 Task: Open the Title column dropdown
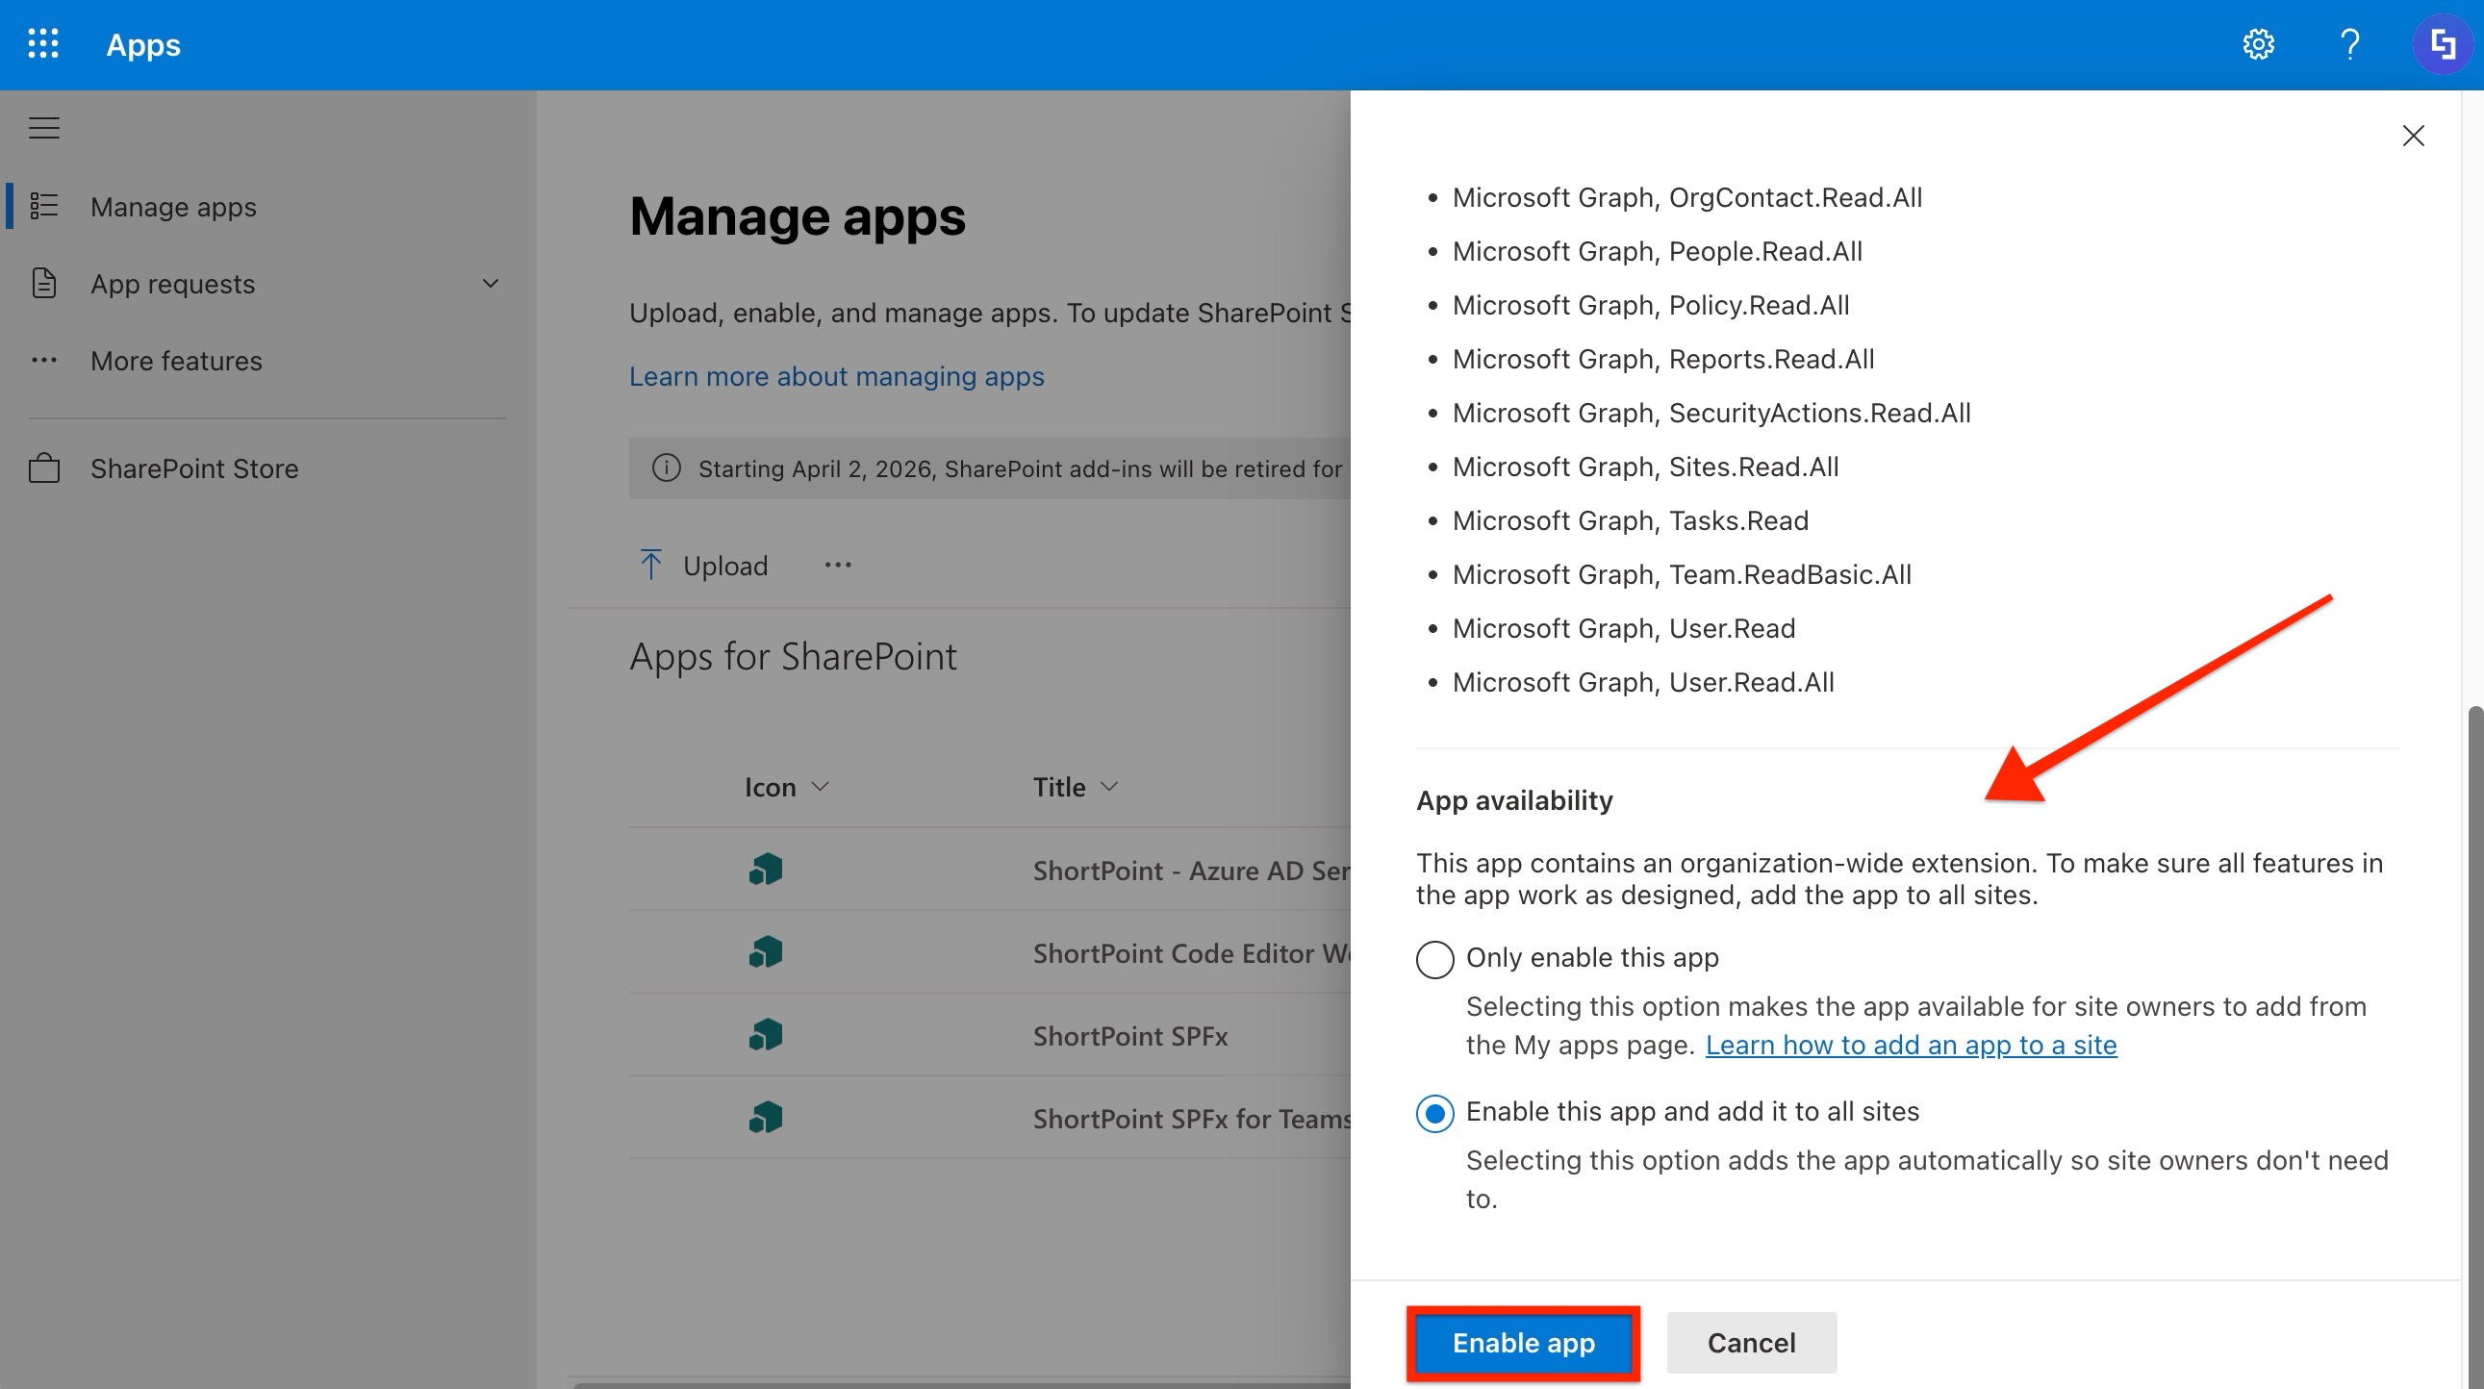click(1109, 787)
